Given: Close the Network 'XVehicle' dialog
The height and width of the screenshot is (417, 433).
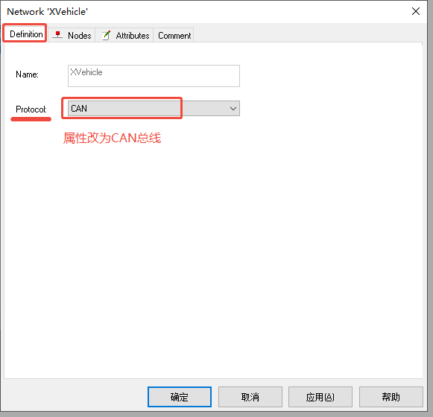Looking at the screenshot, I should [416, 11].
